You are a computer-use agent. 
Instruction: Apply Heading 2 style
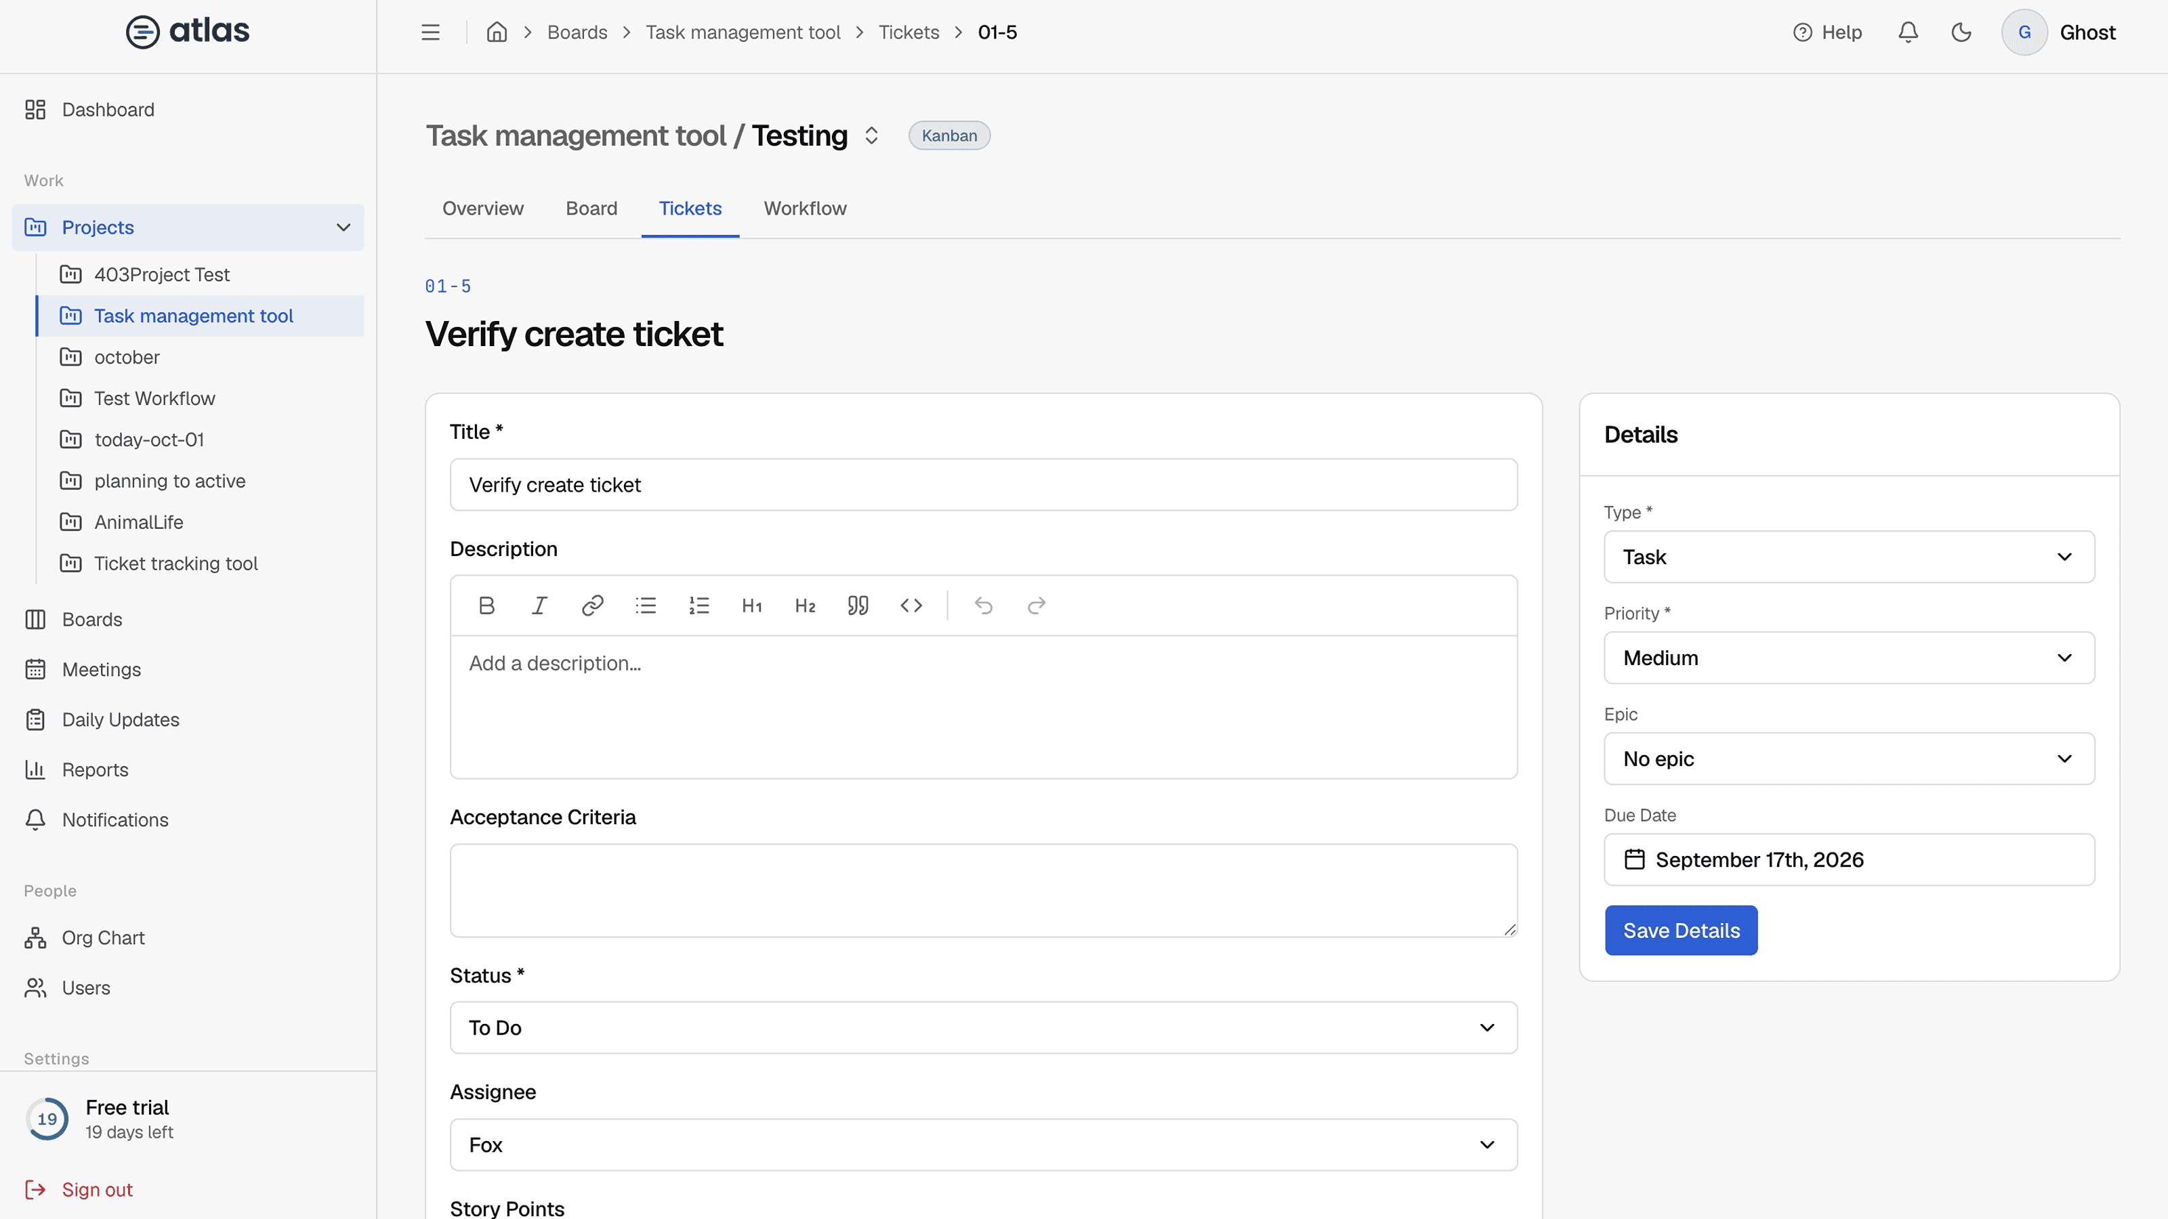(805, 605)
